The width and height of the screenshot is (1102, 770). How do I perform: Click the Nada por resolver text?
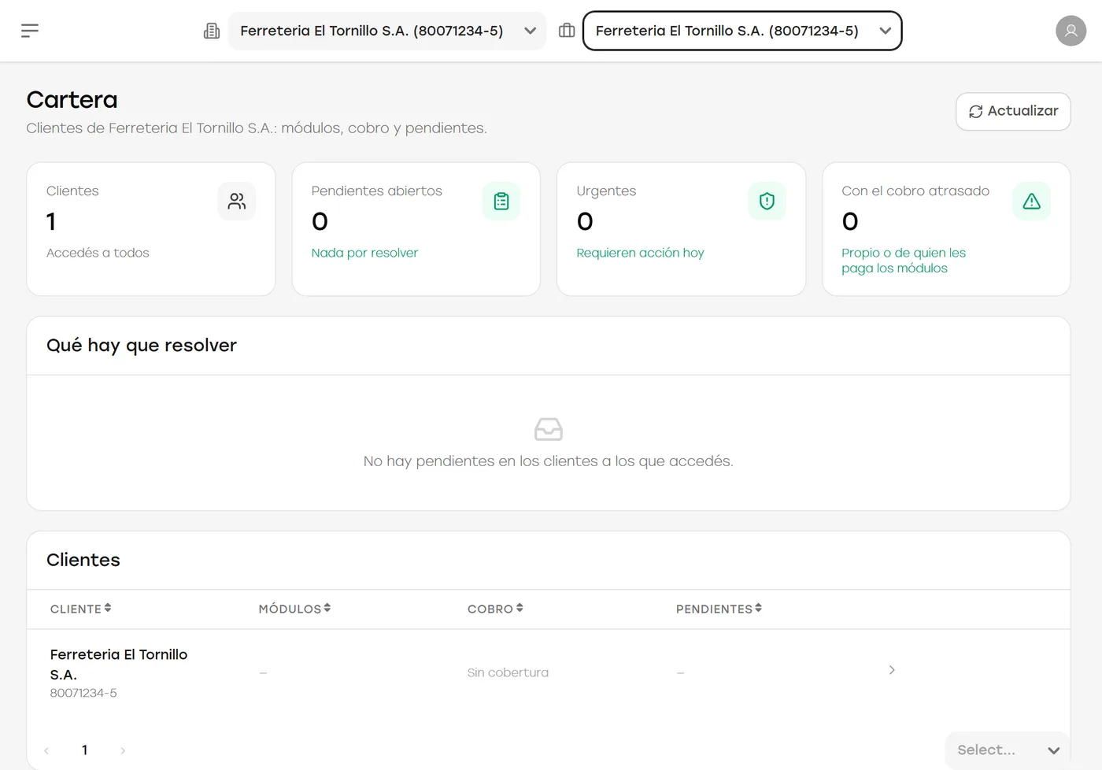click(364, 253)
